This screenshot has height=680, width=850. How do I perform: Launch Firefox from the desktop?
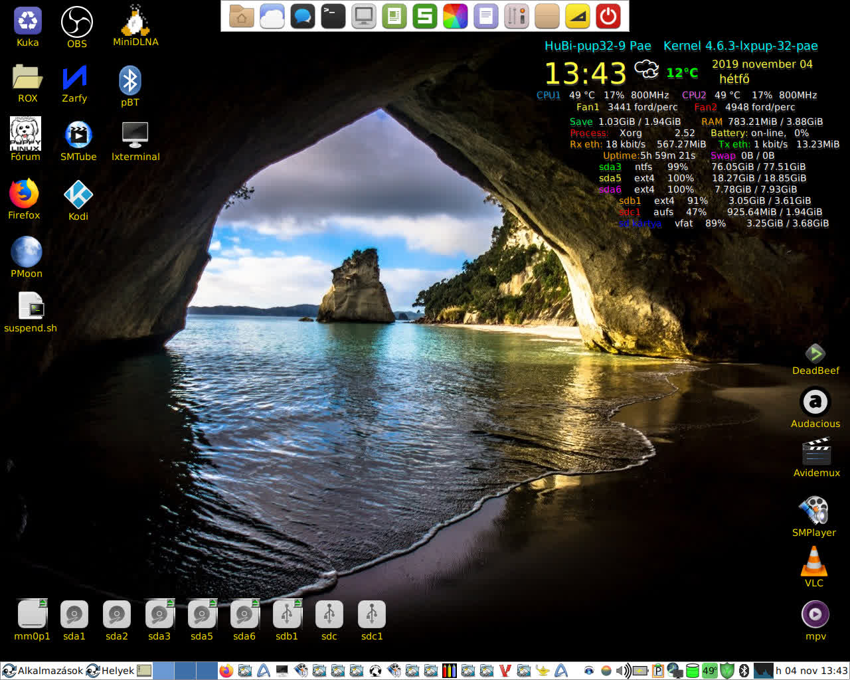tap(24, 193)
